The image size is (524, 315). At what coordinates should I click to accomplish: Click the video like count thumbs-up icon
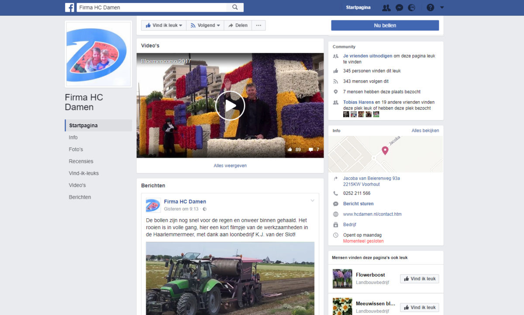click(290, 149)
